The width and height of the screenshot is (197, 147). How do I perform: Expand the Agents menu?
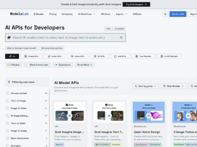(121, 14)
